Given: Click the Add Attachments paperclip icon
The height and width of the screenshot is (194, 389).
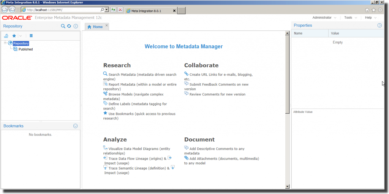Looking at the screenshot, I should [x=186, y=158].
